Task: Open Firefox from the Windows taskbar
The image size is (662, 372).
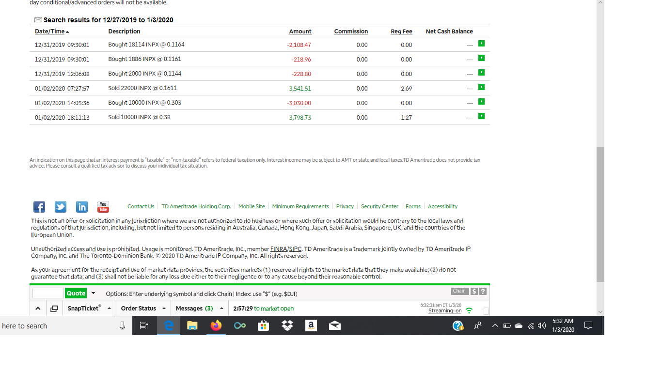Action: click(x=216, y=326)
